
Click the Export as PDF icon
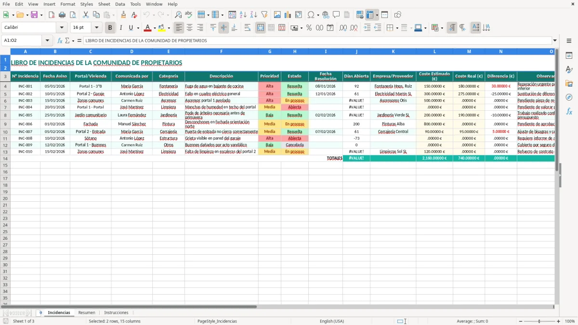click(52, 15)
